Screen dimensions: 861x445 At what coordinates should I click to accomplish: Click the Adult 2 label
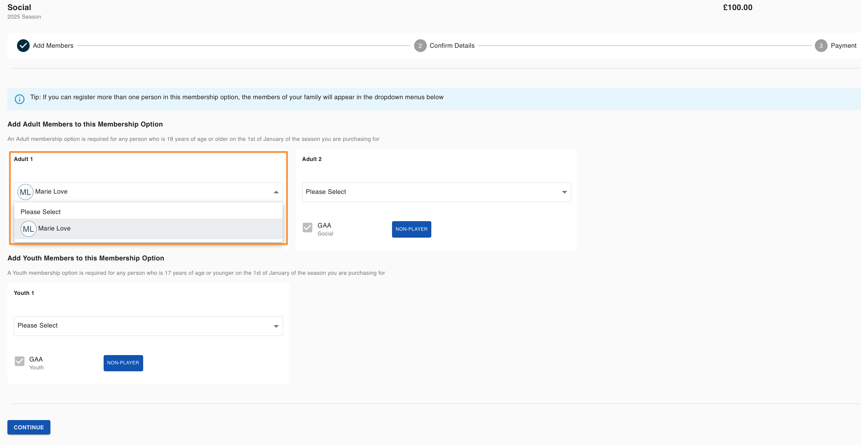311,159
